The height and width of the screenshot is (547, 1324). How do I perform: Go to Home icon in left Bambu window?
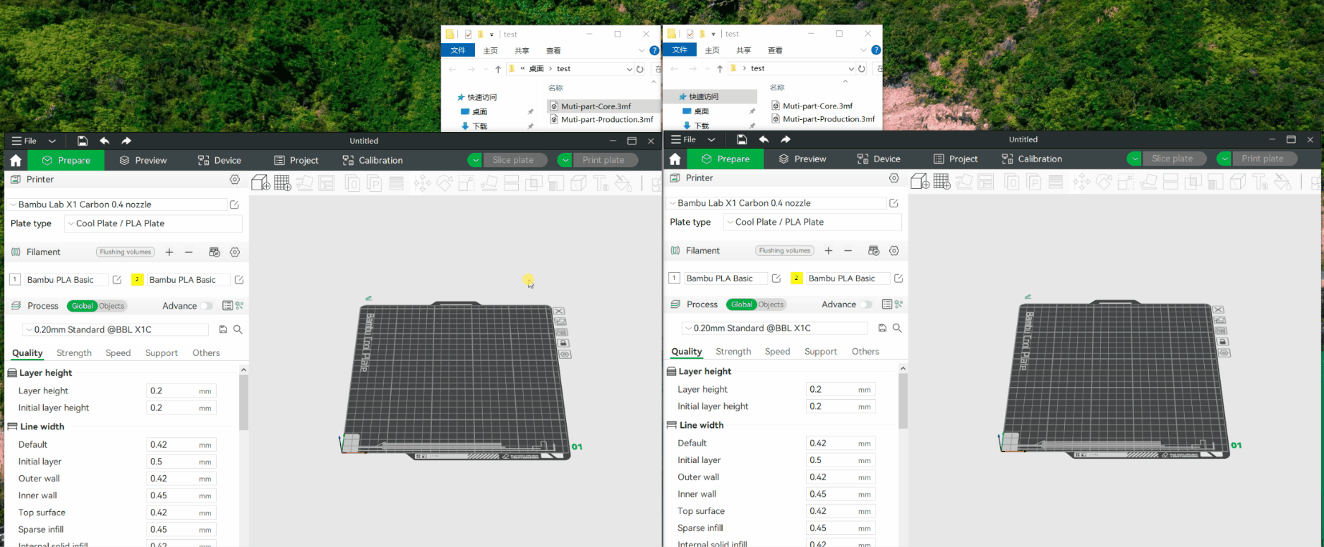tap(16, 160)
